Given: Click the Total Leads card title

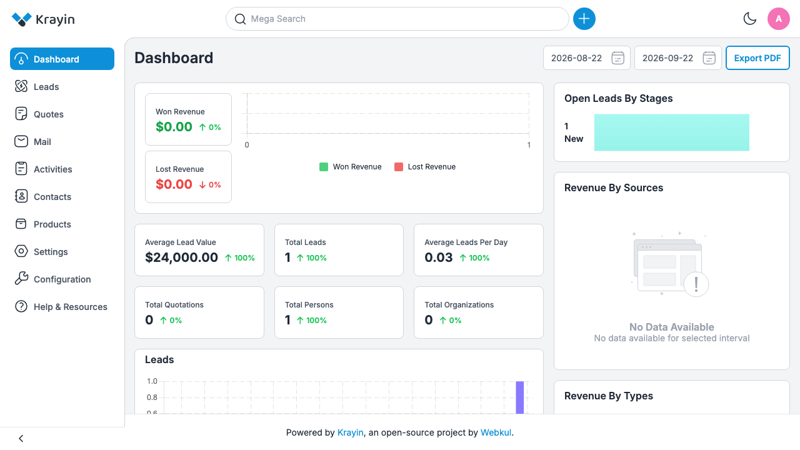Looking at the screenshot, I should pyautogui.click(x=306, y=242).
